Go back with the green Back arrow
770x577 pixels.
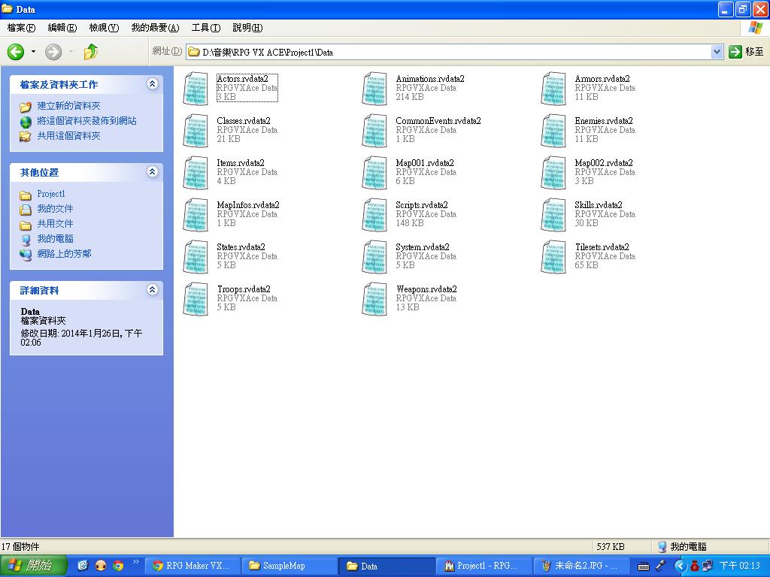pyautogui.click(x=16, y=52)
